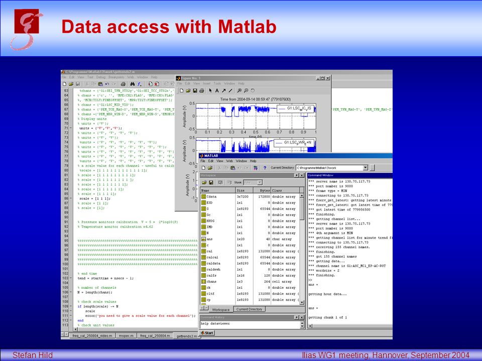Click browse folder button beside Current Directory
This screenshot has height=361, width=482.
[x=372, y=168]
